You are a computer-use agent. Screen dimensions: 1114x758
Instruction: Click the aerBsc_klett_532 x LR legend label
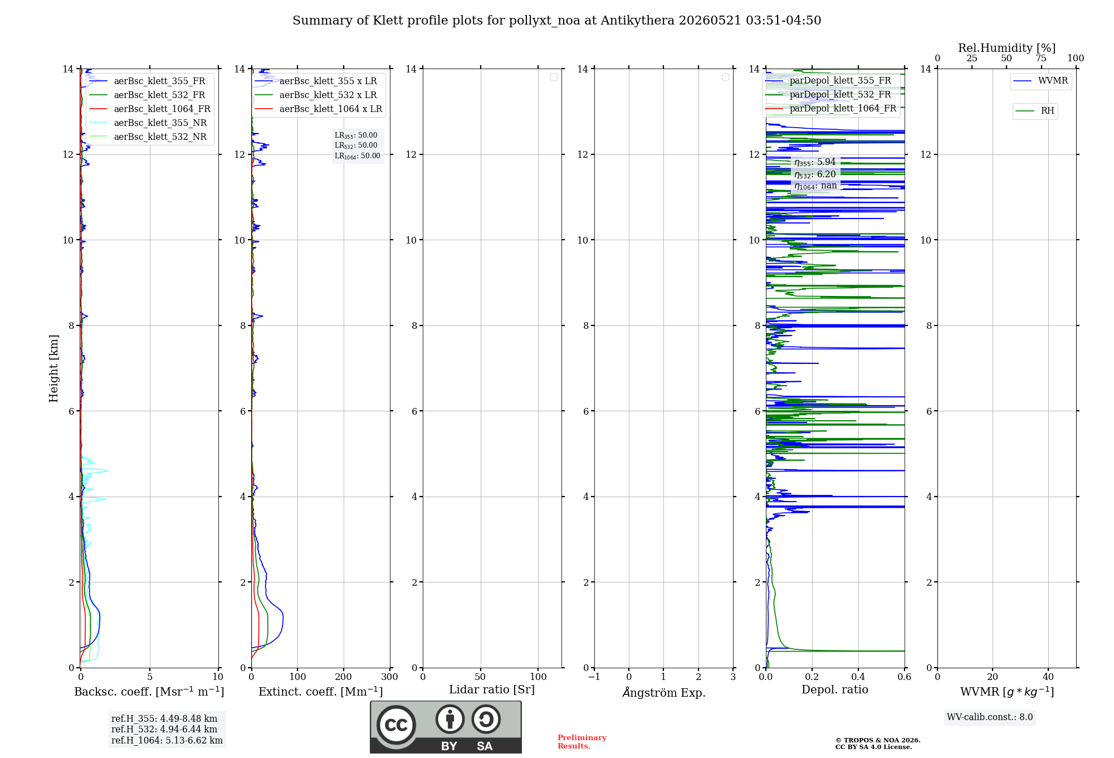[x=328, y=95]
